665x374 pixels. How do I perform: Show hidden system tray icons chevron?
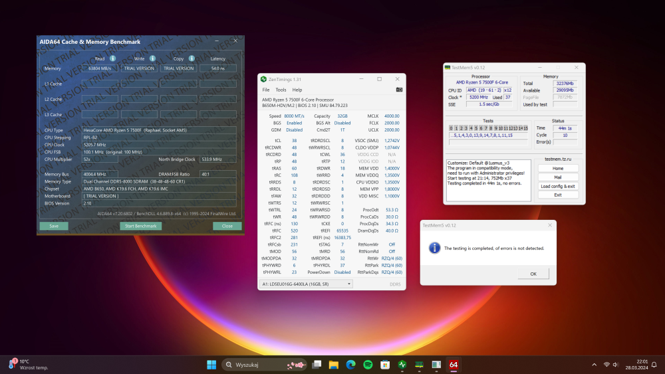(594, 364)
